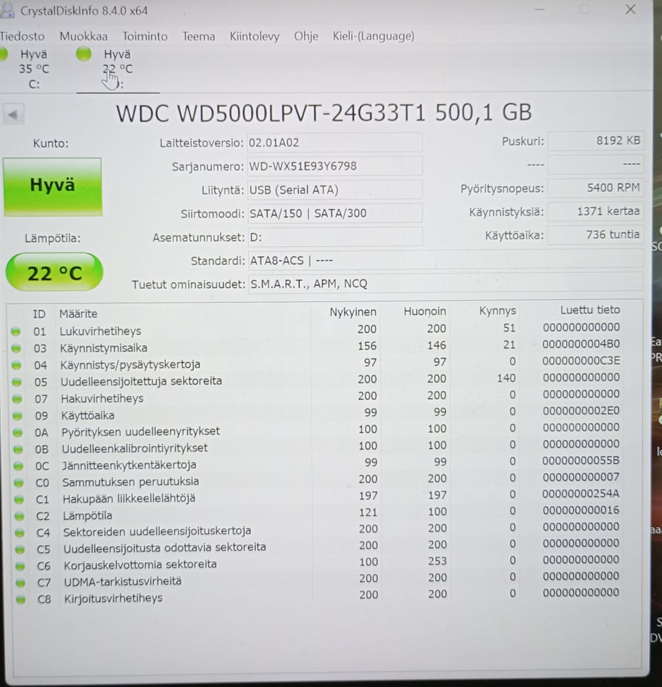The image size is (662, 687).
Task: Click the status dot of row C4 Sektoreiden uudelleensijoituskertoja
Action: tap(20, 532)
